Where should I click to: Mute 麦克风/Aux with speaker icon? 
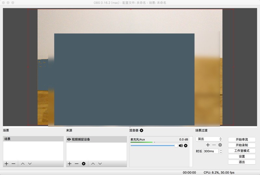[x=181, y=146]
